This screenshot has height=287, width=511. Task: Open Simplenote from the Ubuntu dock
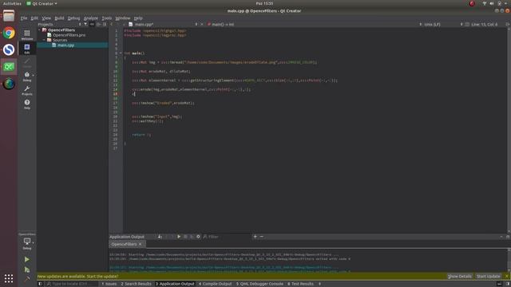point(9,49)
